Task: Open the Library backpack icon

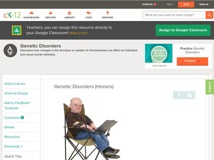Action: pos(70,13)
